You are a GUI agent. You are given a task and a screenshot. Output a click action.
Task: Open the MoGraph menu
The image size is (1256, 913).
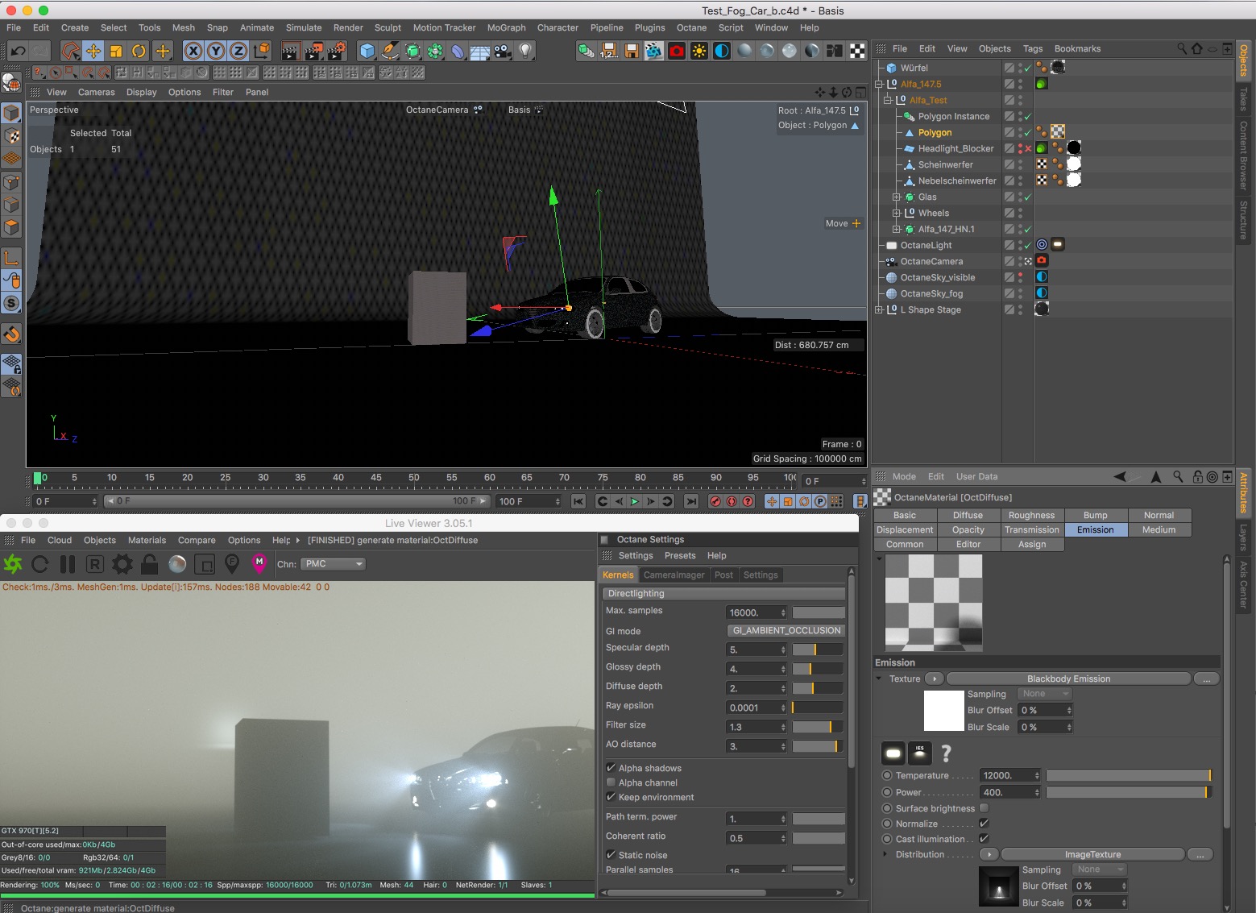[x=506, y=27]
